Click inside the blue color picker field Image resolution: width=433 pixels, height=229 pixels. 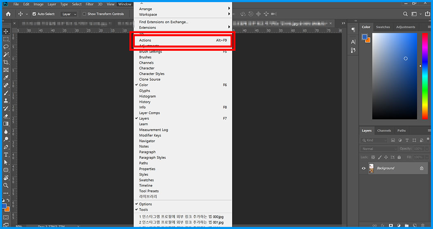[395, 76]
